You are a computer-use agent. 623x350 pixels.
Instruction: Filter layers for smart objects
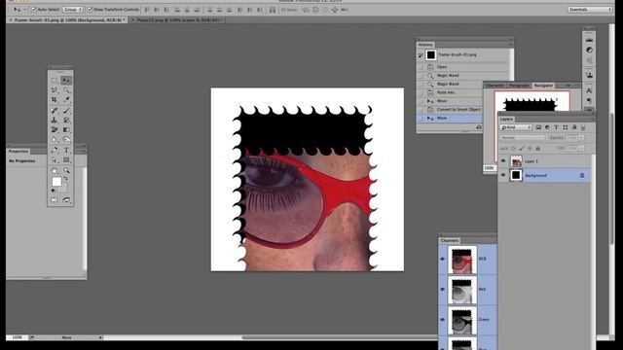[x=573, y=127]
